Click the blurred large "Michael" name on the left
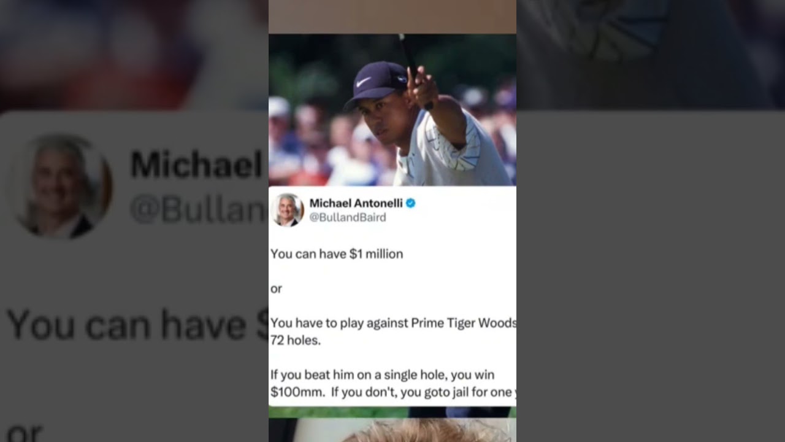The image size is (785, 442). pyautogui.click(x=196, y=165)
